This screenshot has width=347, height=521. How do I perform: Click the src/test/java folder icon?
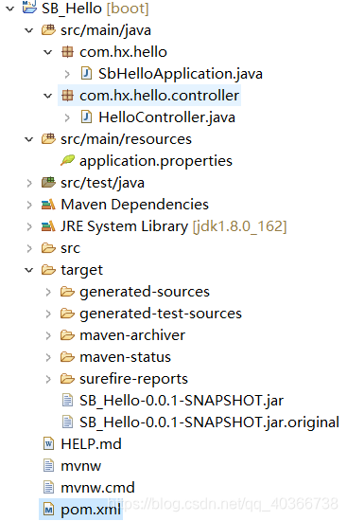pyautogui.click(x=48, y=182)
